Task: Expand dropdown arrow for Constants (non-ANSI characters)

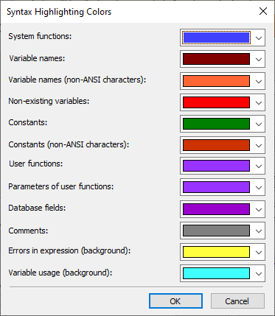Action: (x=259, y=145)
